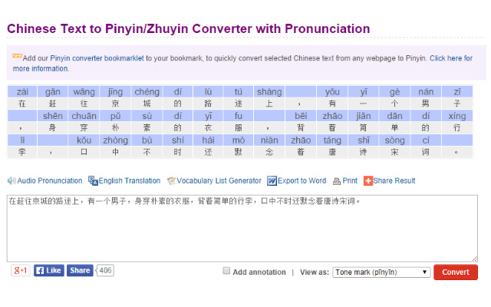
Task: Click the pinyin cell 'gǎn'
Action: tap(53, 92)
